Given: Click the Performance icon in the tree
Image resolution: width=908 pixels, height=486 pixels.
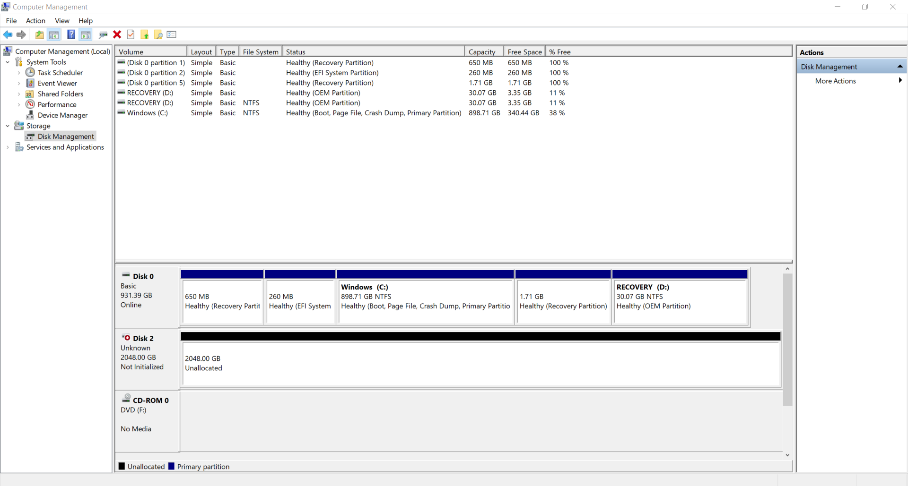Looking at the screenshot, I should [30, 104].
